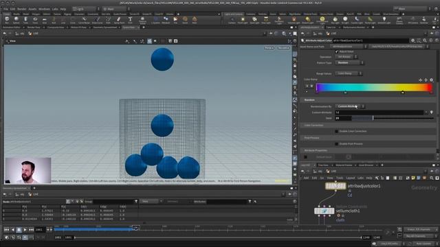Click the timeline current frame marker
The image size is (440, 247).
click(136, 228)
